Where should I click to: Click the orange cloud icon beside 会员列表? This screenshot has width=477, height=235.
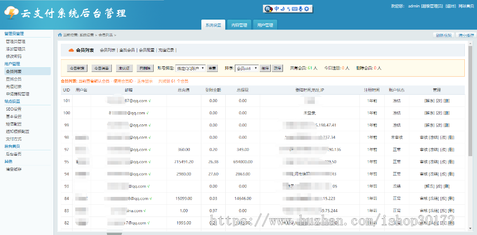click(71, 50)
